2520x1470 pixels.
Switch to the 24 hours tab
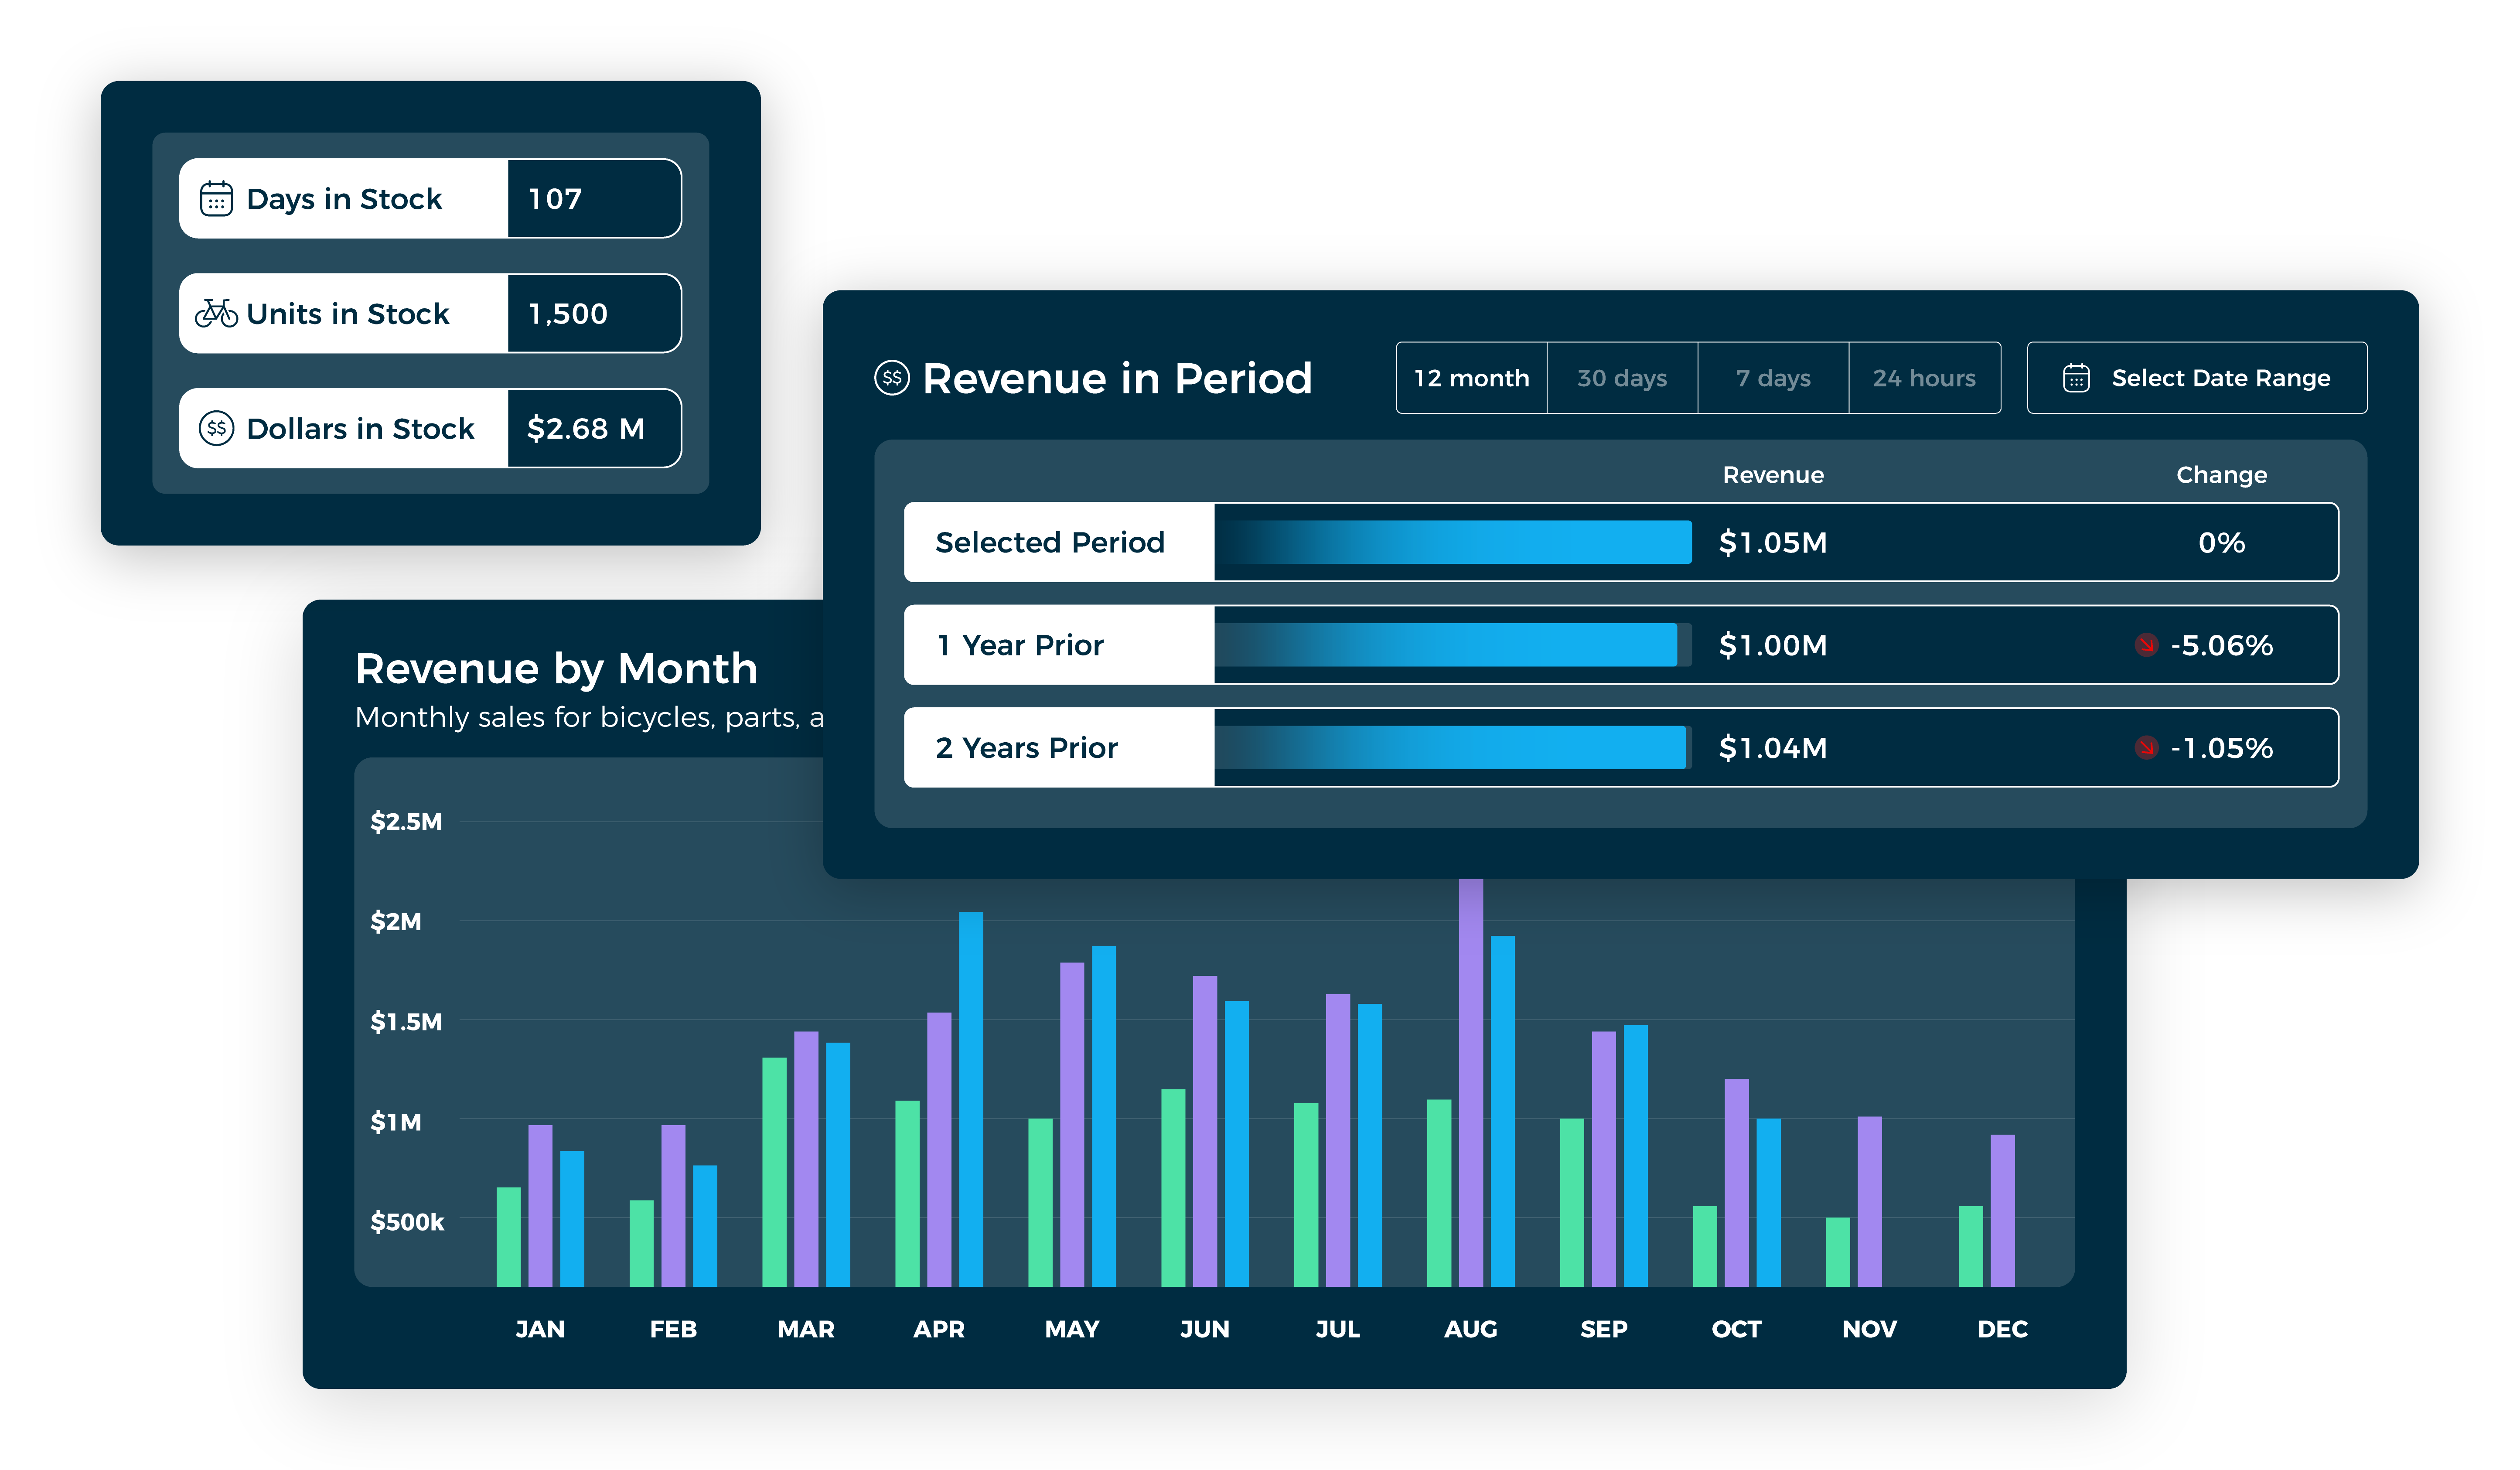[x=1924, y=378]
